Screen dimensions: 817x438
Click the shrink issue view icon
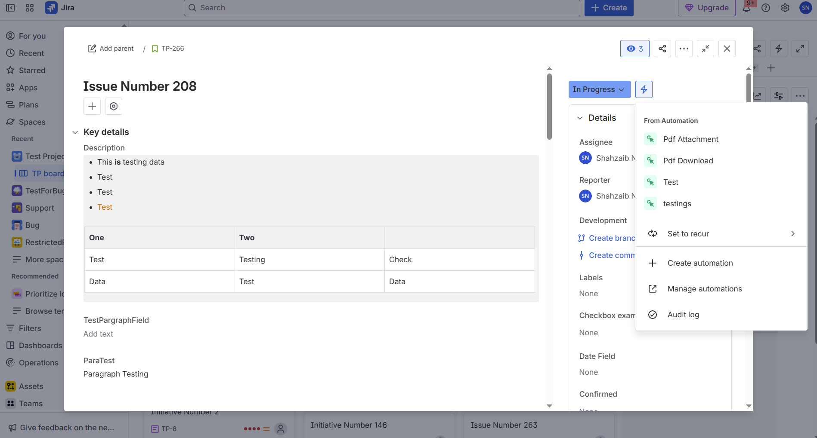click(x=705, y=49)
